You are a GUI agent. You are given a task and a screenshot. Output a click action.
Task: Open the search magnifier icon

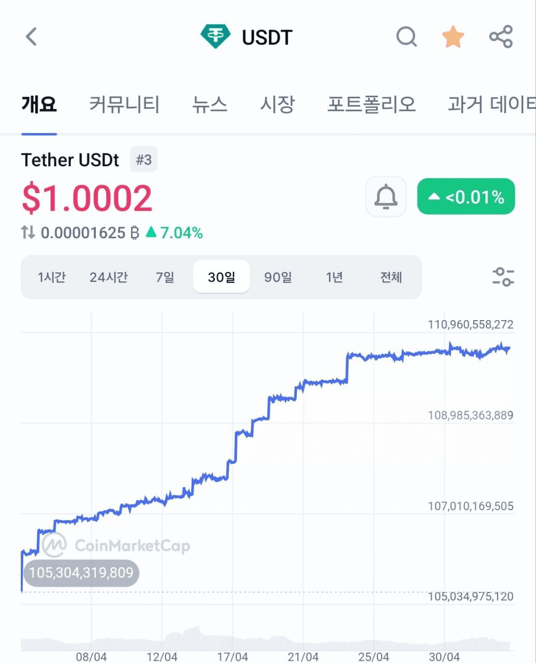click(x=407, y=37)
